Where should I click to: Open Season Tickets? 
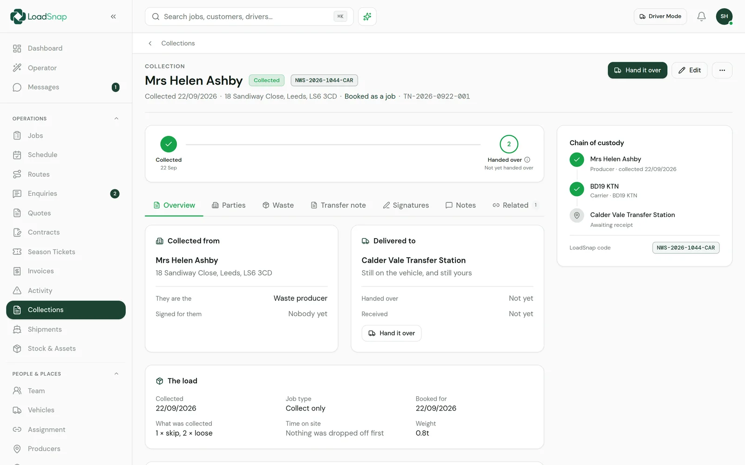[x=66, y=252]
